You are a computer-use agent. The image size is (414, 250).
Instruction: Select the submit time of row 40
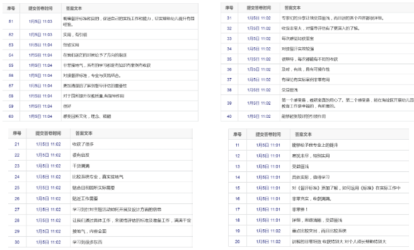[259, 116]
